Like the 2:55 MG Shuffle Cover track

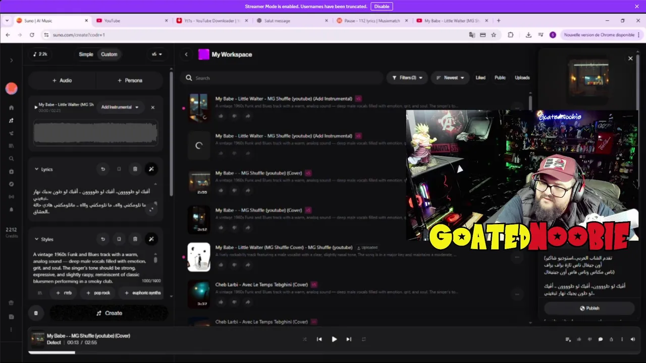[x=221, y=191]
